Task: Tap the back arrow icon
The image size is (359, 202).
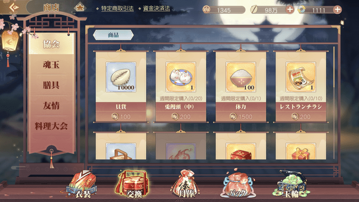Action: pyautogui.click(x=14, y=7)
